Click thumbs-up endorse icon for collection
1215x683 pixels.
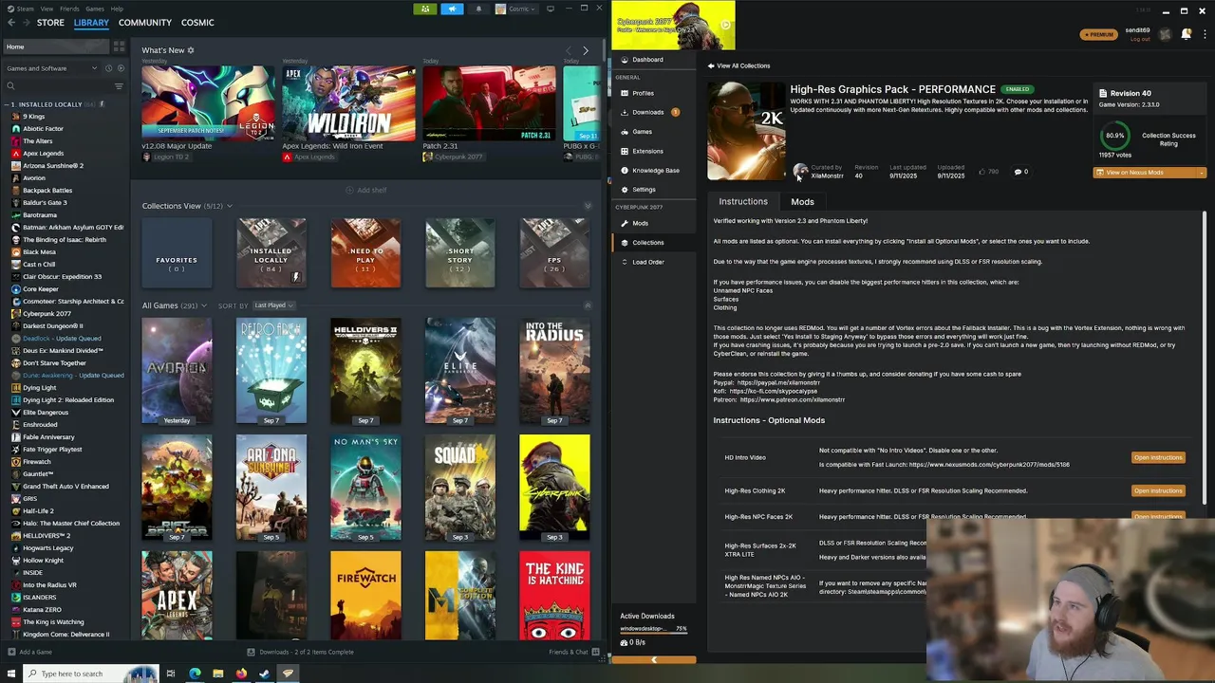coord(982,172)
